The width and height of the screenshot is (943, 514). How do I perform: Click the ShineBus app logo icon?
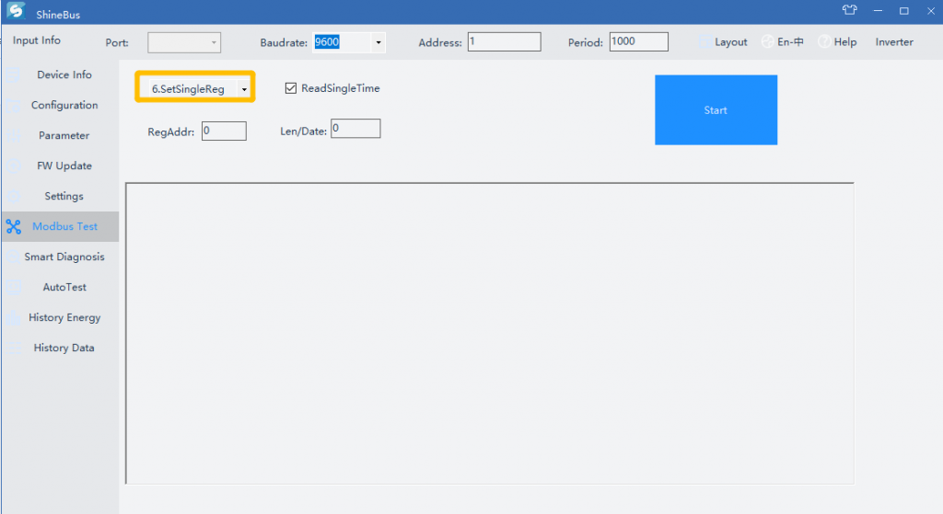pyautogui.click(x=16, y=10)
